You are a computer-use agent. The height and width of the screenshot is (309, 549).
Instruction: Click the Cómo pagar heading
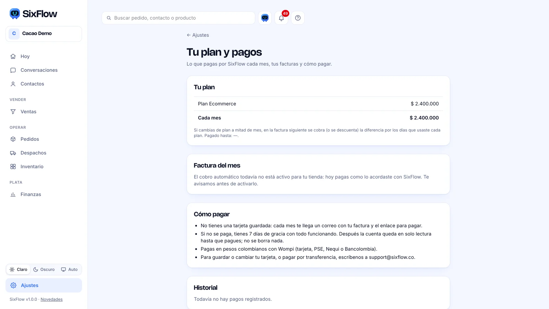point(212,214)
